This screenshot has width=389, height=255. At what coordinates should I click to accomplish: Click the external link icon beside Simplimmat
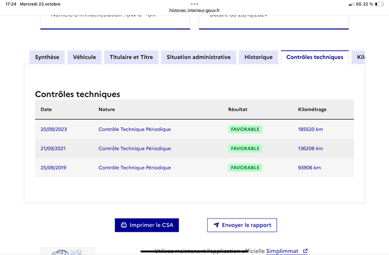[x=305, y=251]
